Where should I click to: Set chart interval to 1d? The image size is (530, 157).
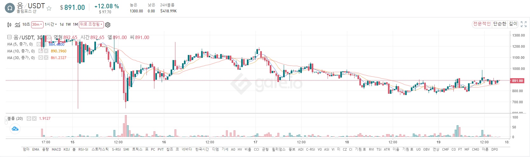point(62,24)
